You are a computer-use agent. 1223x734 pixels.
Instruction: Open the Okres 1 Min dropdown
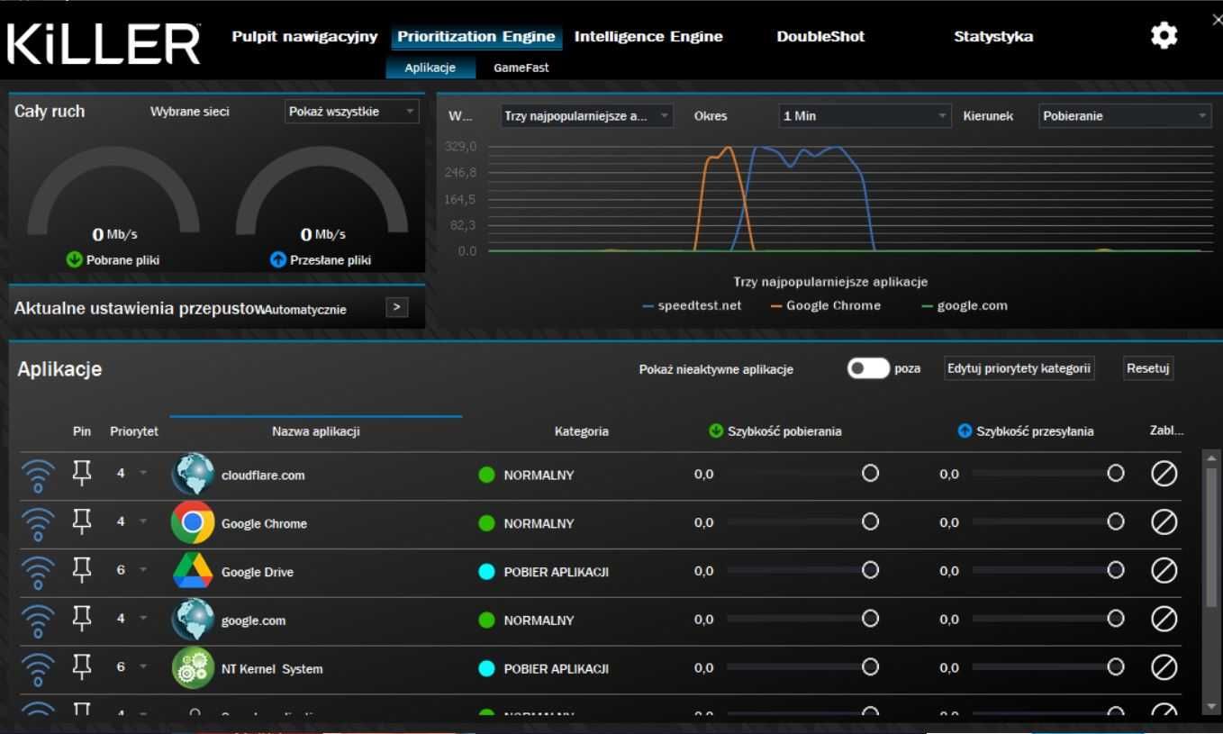click(865, 116)
